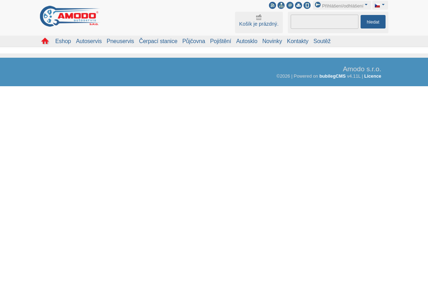The width and height of the screenshot is (428, 285).
Task: Navigate to Autoservis section
Action: (89, 41)
